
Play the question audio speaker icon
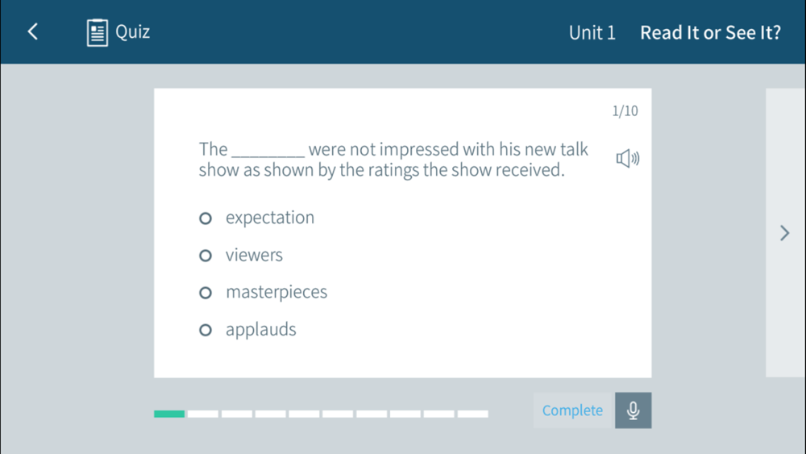[x=628, y=158]
